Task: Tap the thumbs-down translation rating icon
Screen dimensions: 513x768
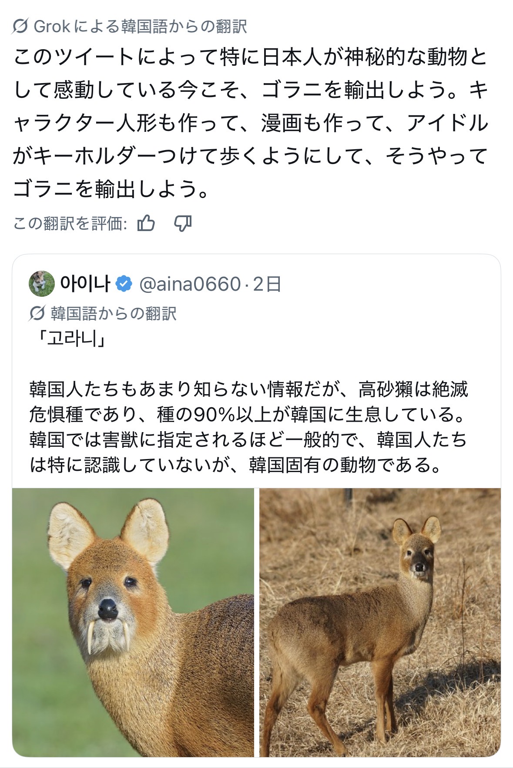Action: click(x=183, y=224)
